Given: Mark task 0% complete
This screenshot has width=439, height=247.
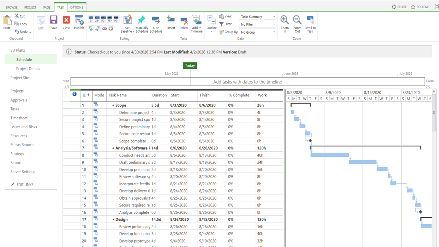Looking at the screenshot, I should (x=91, y=19).
